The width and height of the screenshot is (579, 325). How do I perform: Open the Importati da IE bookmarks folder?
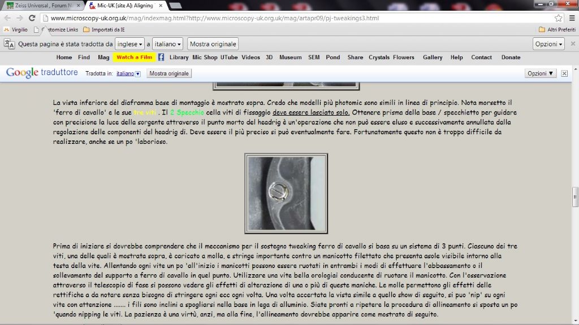click(105, 29)
